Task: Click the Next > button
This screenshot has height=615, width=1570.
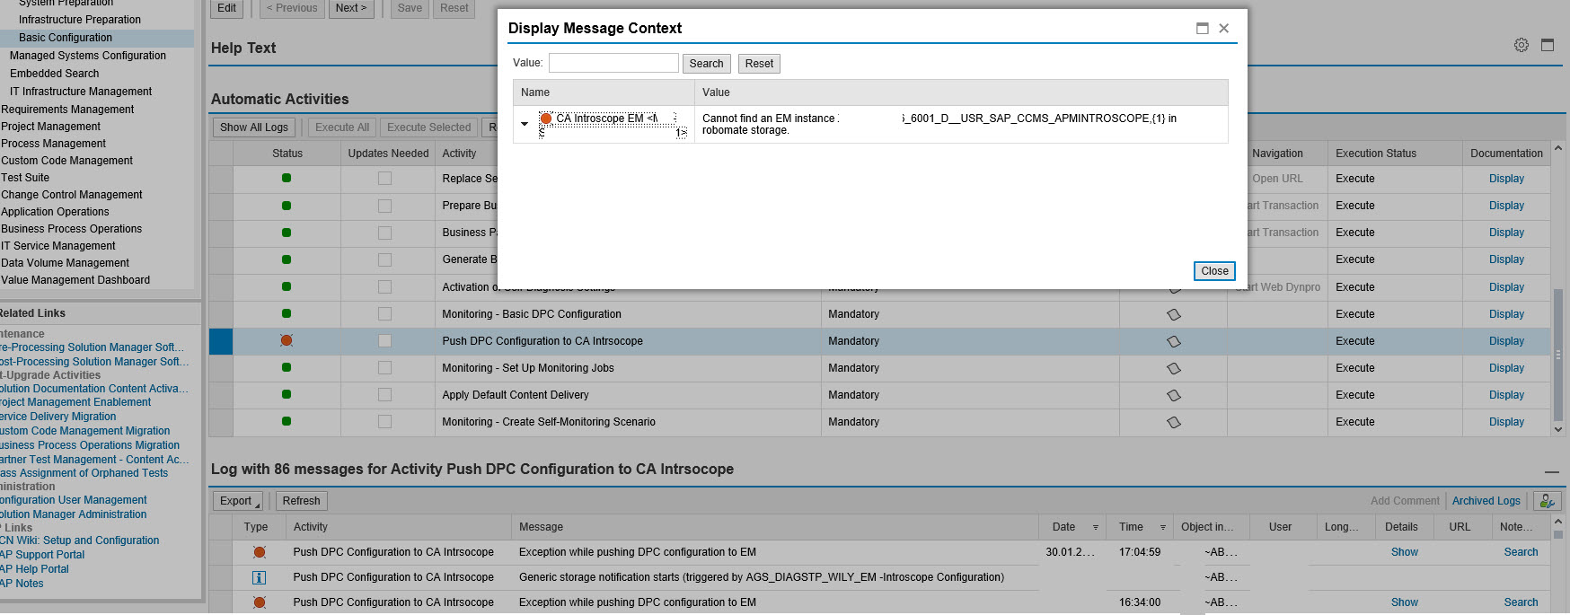Action: pos(351,8)
